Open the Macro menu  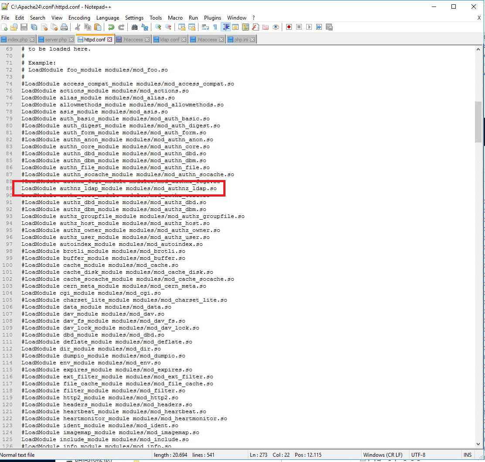click(175, 18)
